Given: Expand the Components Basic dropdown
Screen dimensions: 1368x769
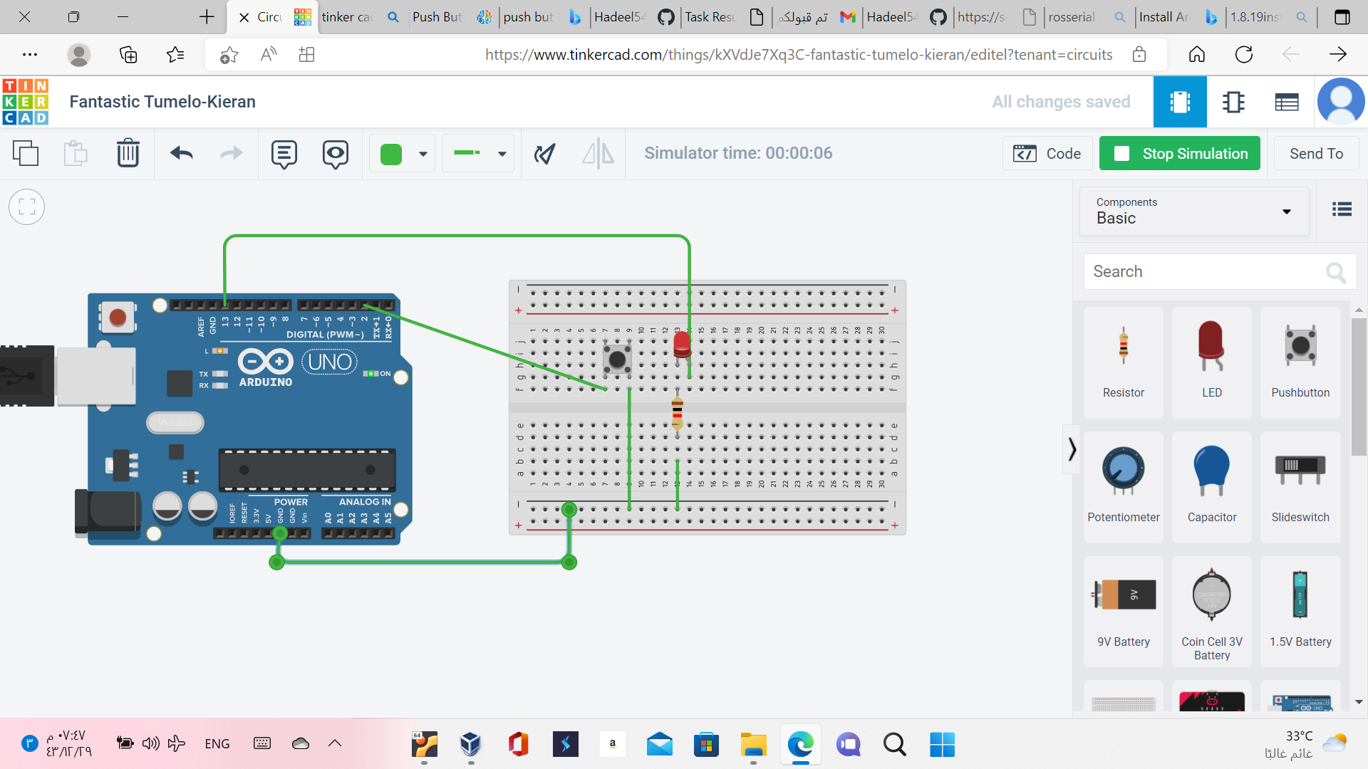Looking at the screenshot, I should pos(1194,211).
